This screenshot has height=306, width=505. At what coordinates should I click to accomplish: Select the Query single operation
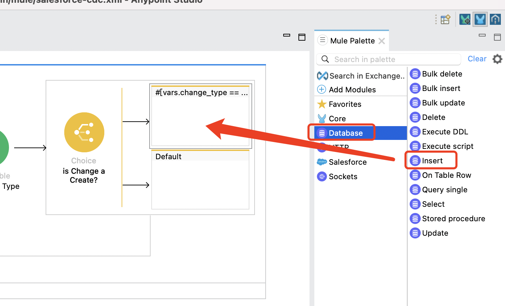(439, 190)
